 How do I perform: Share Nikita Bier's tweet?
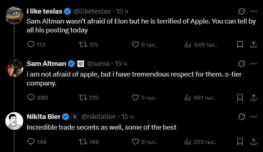[x=254, y=142]
